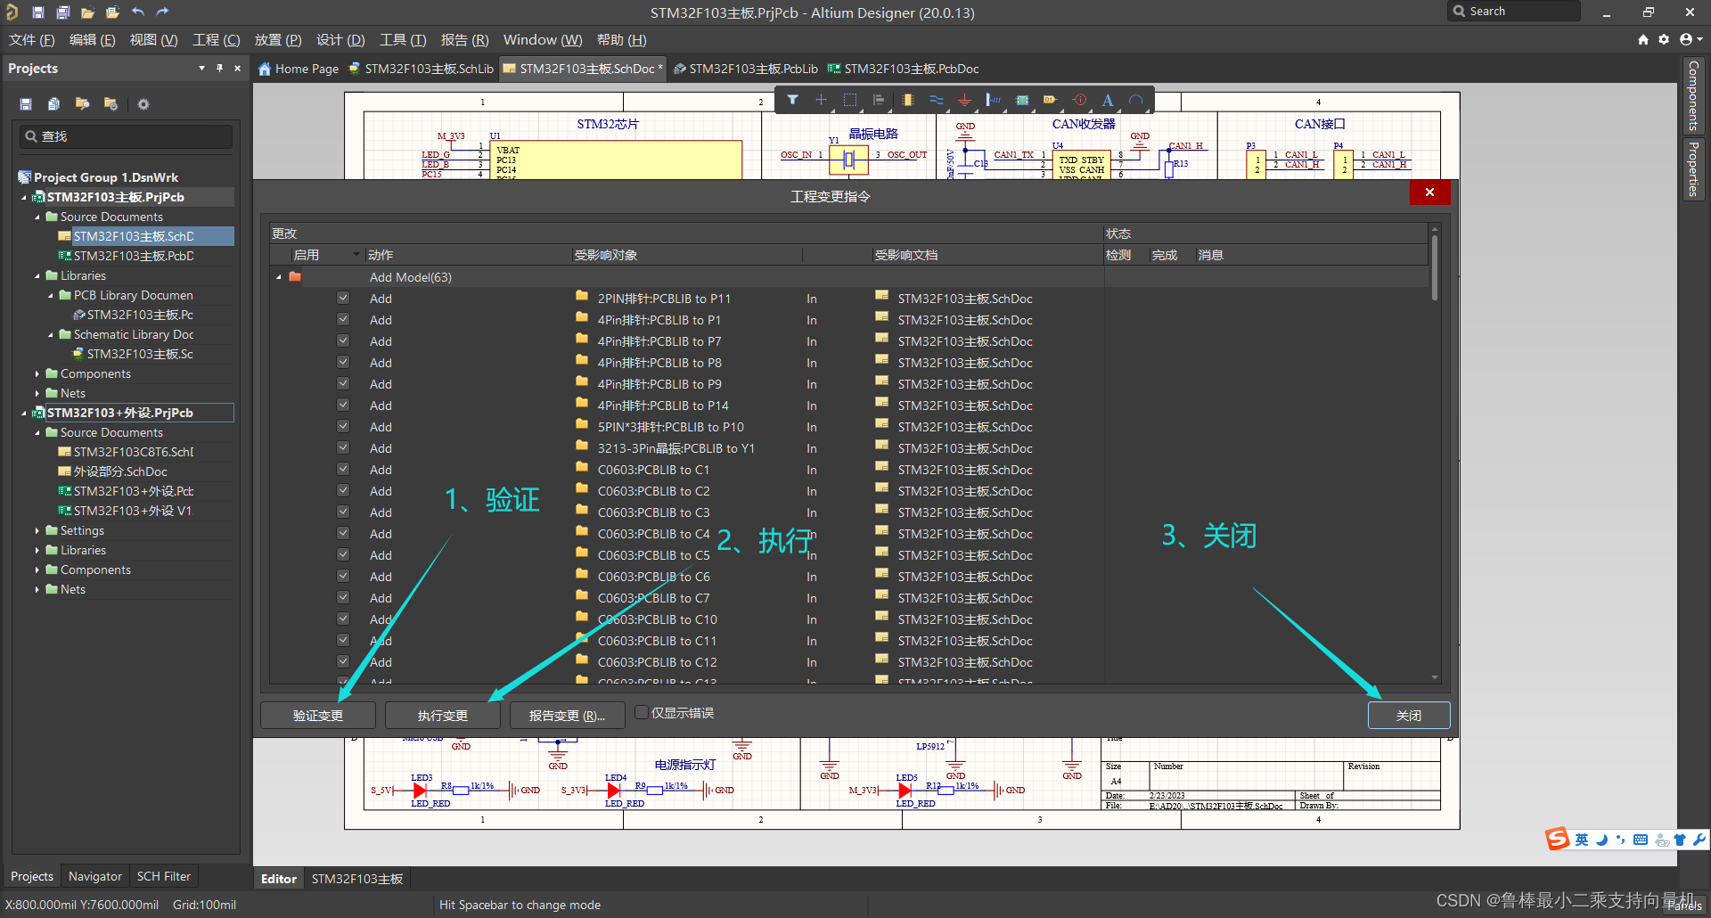This screenshot has width=1711, height=918.
Task: Click the Open Project folder icon in the title bar
Action: [112, 12]
